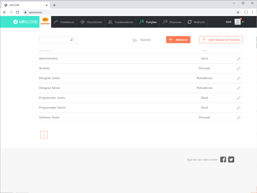The image size is (257, 193).
Task: Open the Estatísticas menu
Action: (64, 22)
